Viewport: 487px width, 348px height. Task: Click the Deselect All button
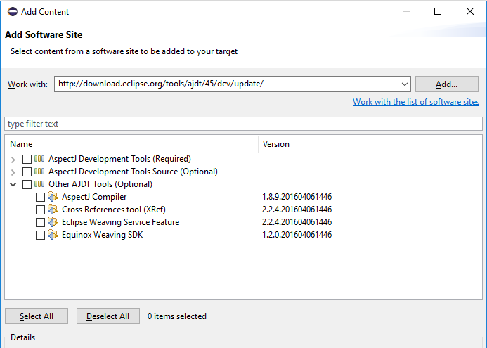108,316
